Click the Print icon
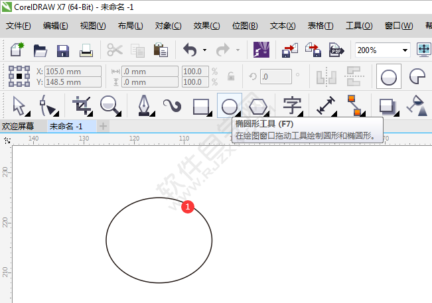 [x=86, y=50]
